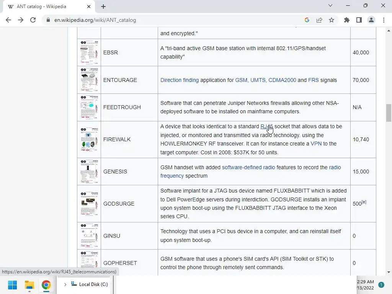The image size is (392, 294).
Task: Open the EBSR catalog page thumbnail
Action: [89, 52]
